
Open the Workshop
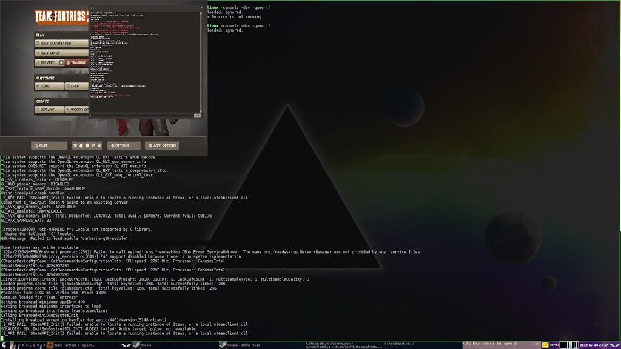click(77, 110)
